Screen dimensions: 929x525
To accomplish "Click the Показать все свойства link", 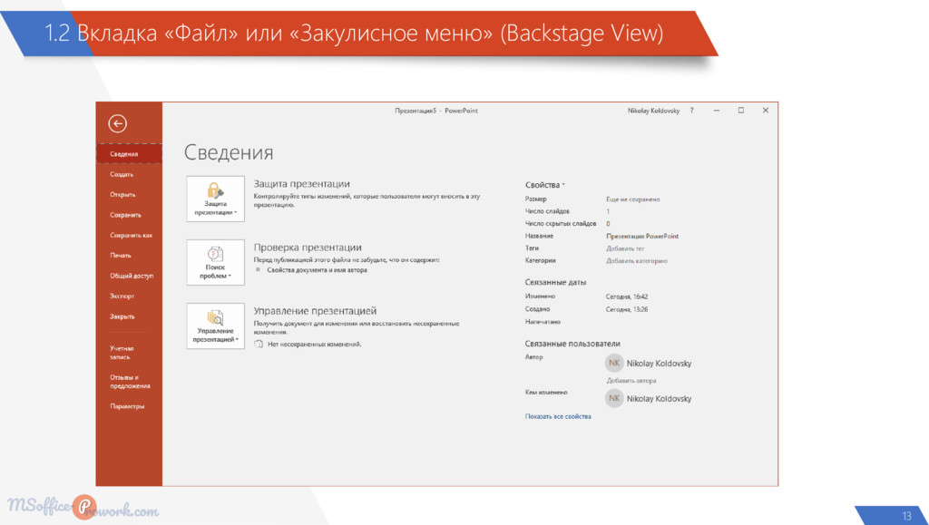I will pyautogui.click(x=558, y=417).
